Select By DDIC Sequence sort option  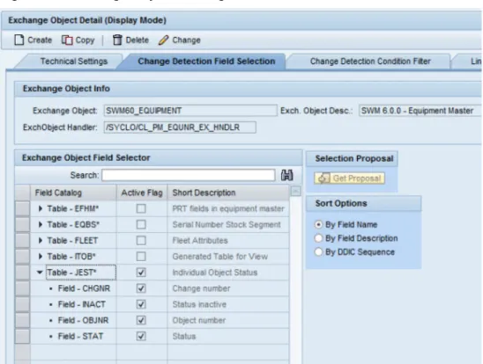coord(318,252)
